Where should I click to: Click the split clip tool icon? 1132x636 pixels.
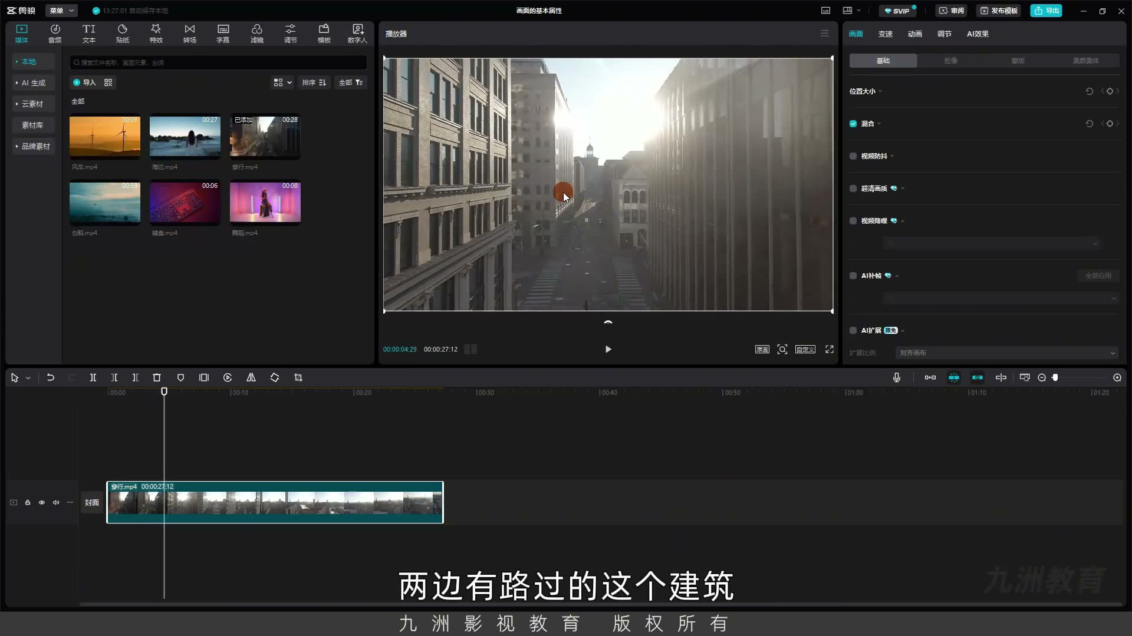click(x=93, y=377)
